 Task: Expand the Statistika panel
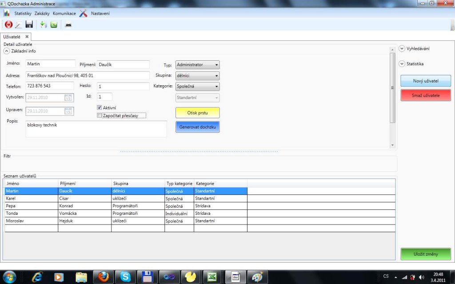402,64
